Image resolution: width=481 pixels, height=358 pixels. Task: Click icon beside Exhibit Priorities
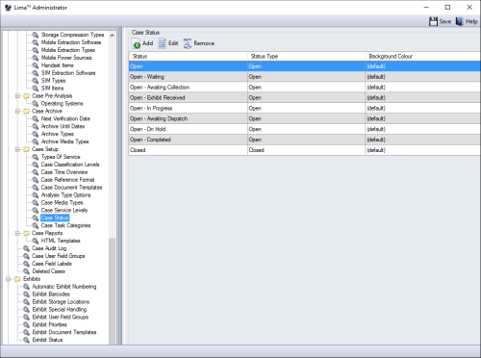coord(26,325)
